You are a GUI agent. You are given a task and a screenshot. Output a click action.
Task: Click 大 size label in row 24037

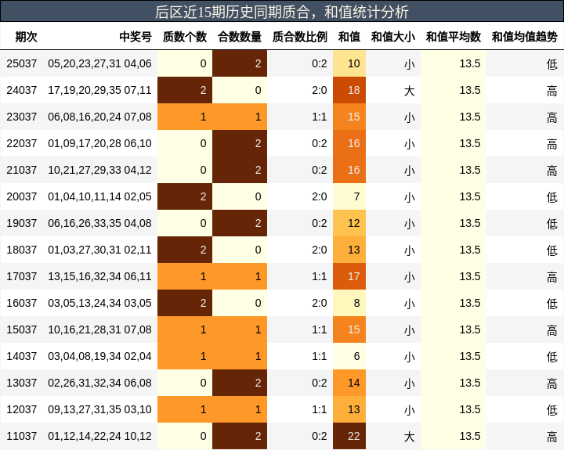pos(410,91)
